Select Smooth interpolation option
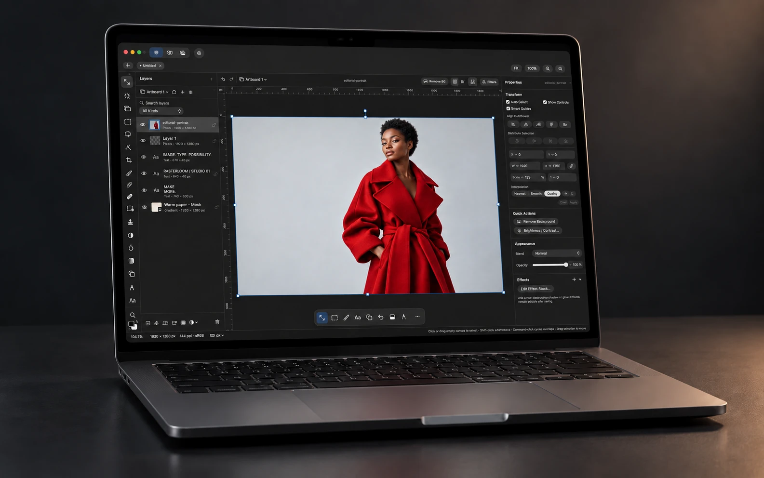764x478 pixels. [536, 194]
